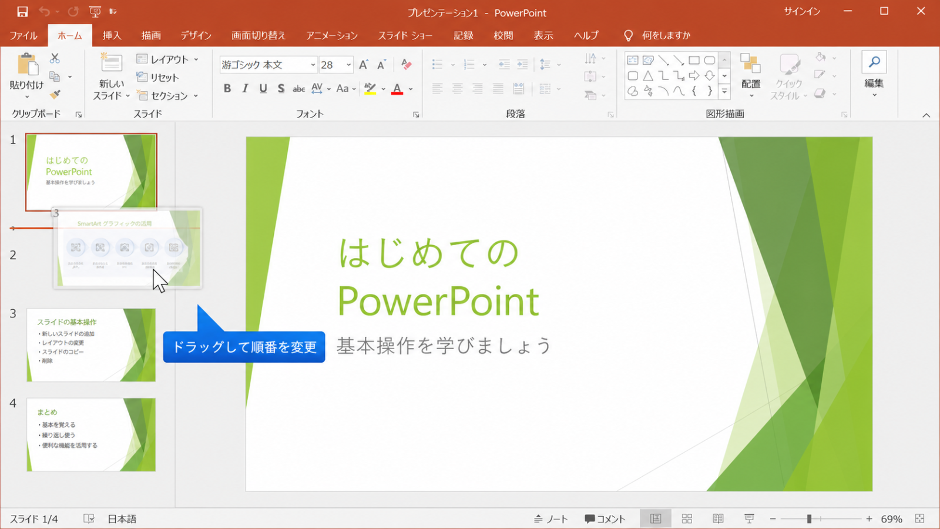Open the Transitions (画面切り替え) tab
This screenshot has width=940, height=529.
(x=258, y=35)
